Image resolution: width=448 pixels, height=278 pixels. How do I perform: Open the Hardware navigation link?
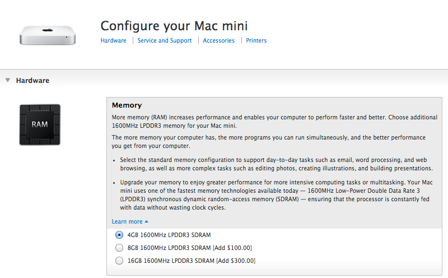pyautogui.click(x=114, y=40)
